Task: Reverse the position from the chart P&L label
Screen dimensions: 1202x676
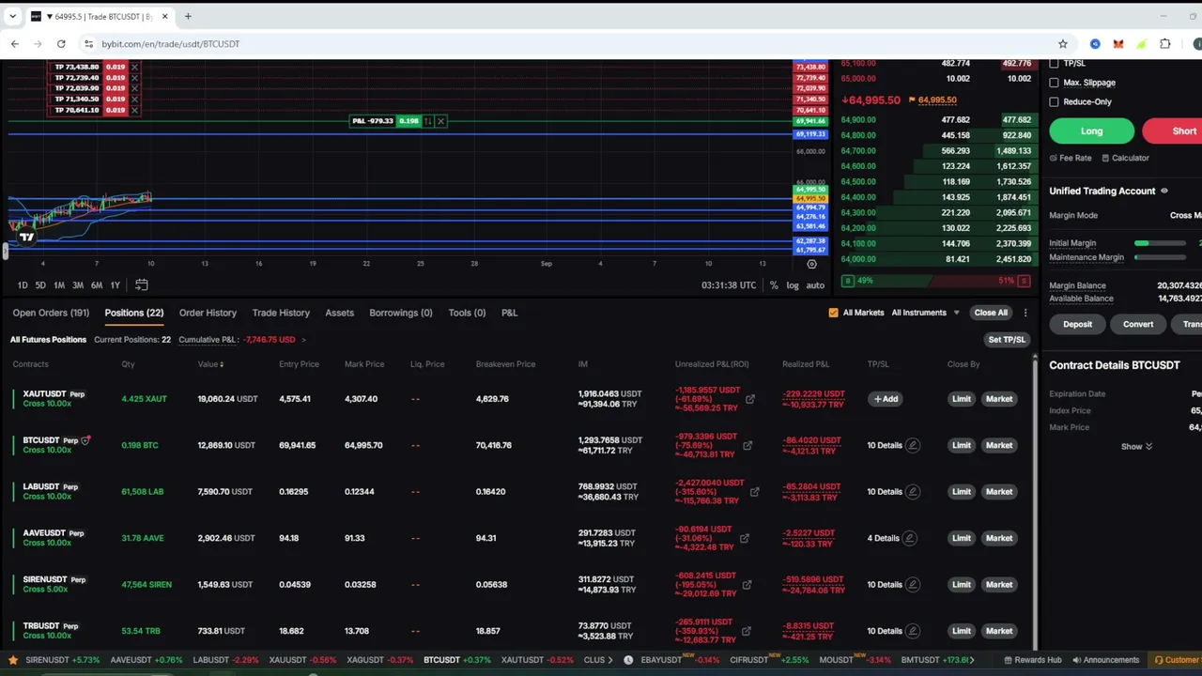Action: pos(428,121)
